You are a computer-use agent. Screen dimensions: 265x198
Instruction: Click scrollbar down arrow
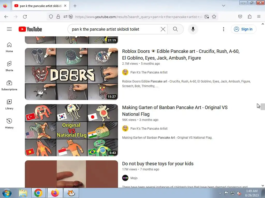click(x=263, y=186)
